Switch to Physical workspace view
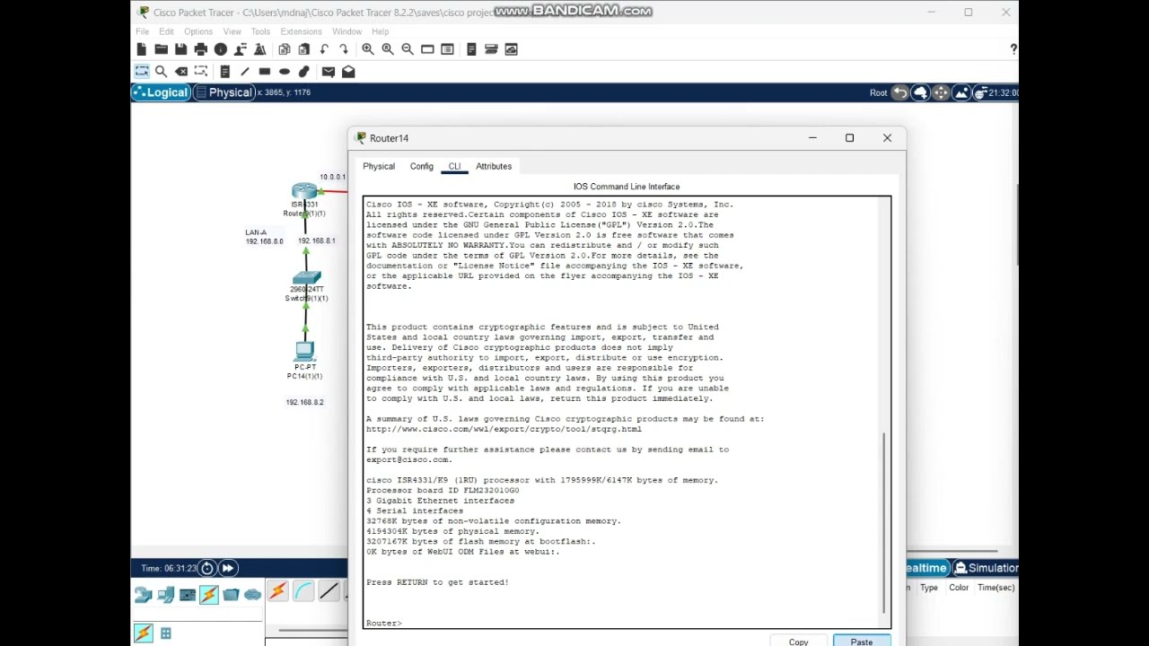1149x646 pixels. (224, 92)
